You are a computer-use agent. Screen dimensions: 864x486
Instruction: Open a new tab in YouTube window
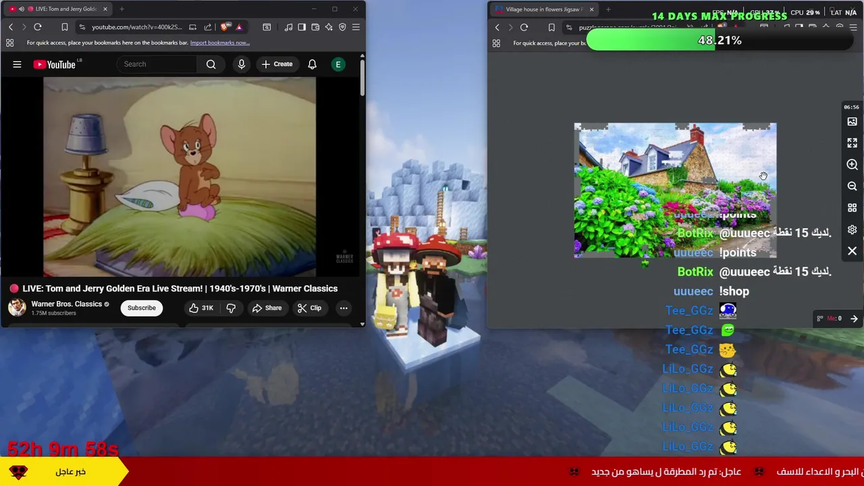click(122, 9)
